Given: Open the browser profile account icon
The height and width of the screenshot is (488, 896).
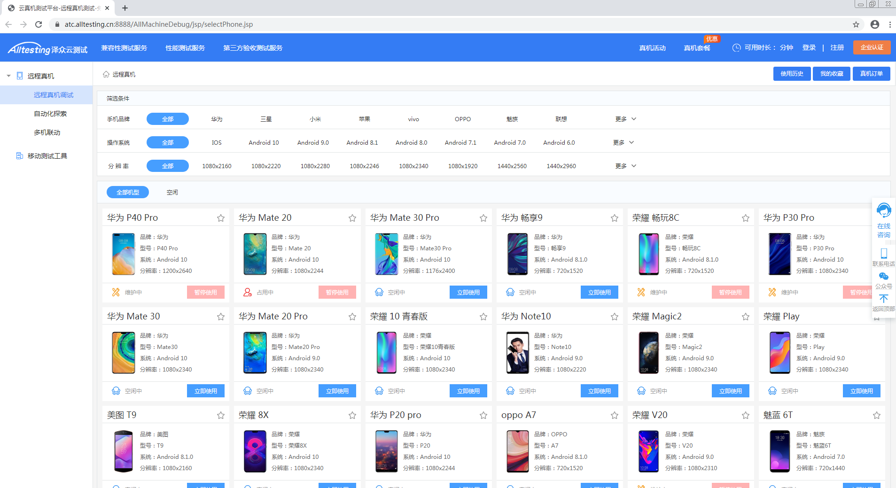Looking at the screenshot, I should point(875,24).
